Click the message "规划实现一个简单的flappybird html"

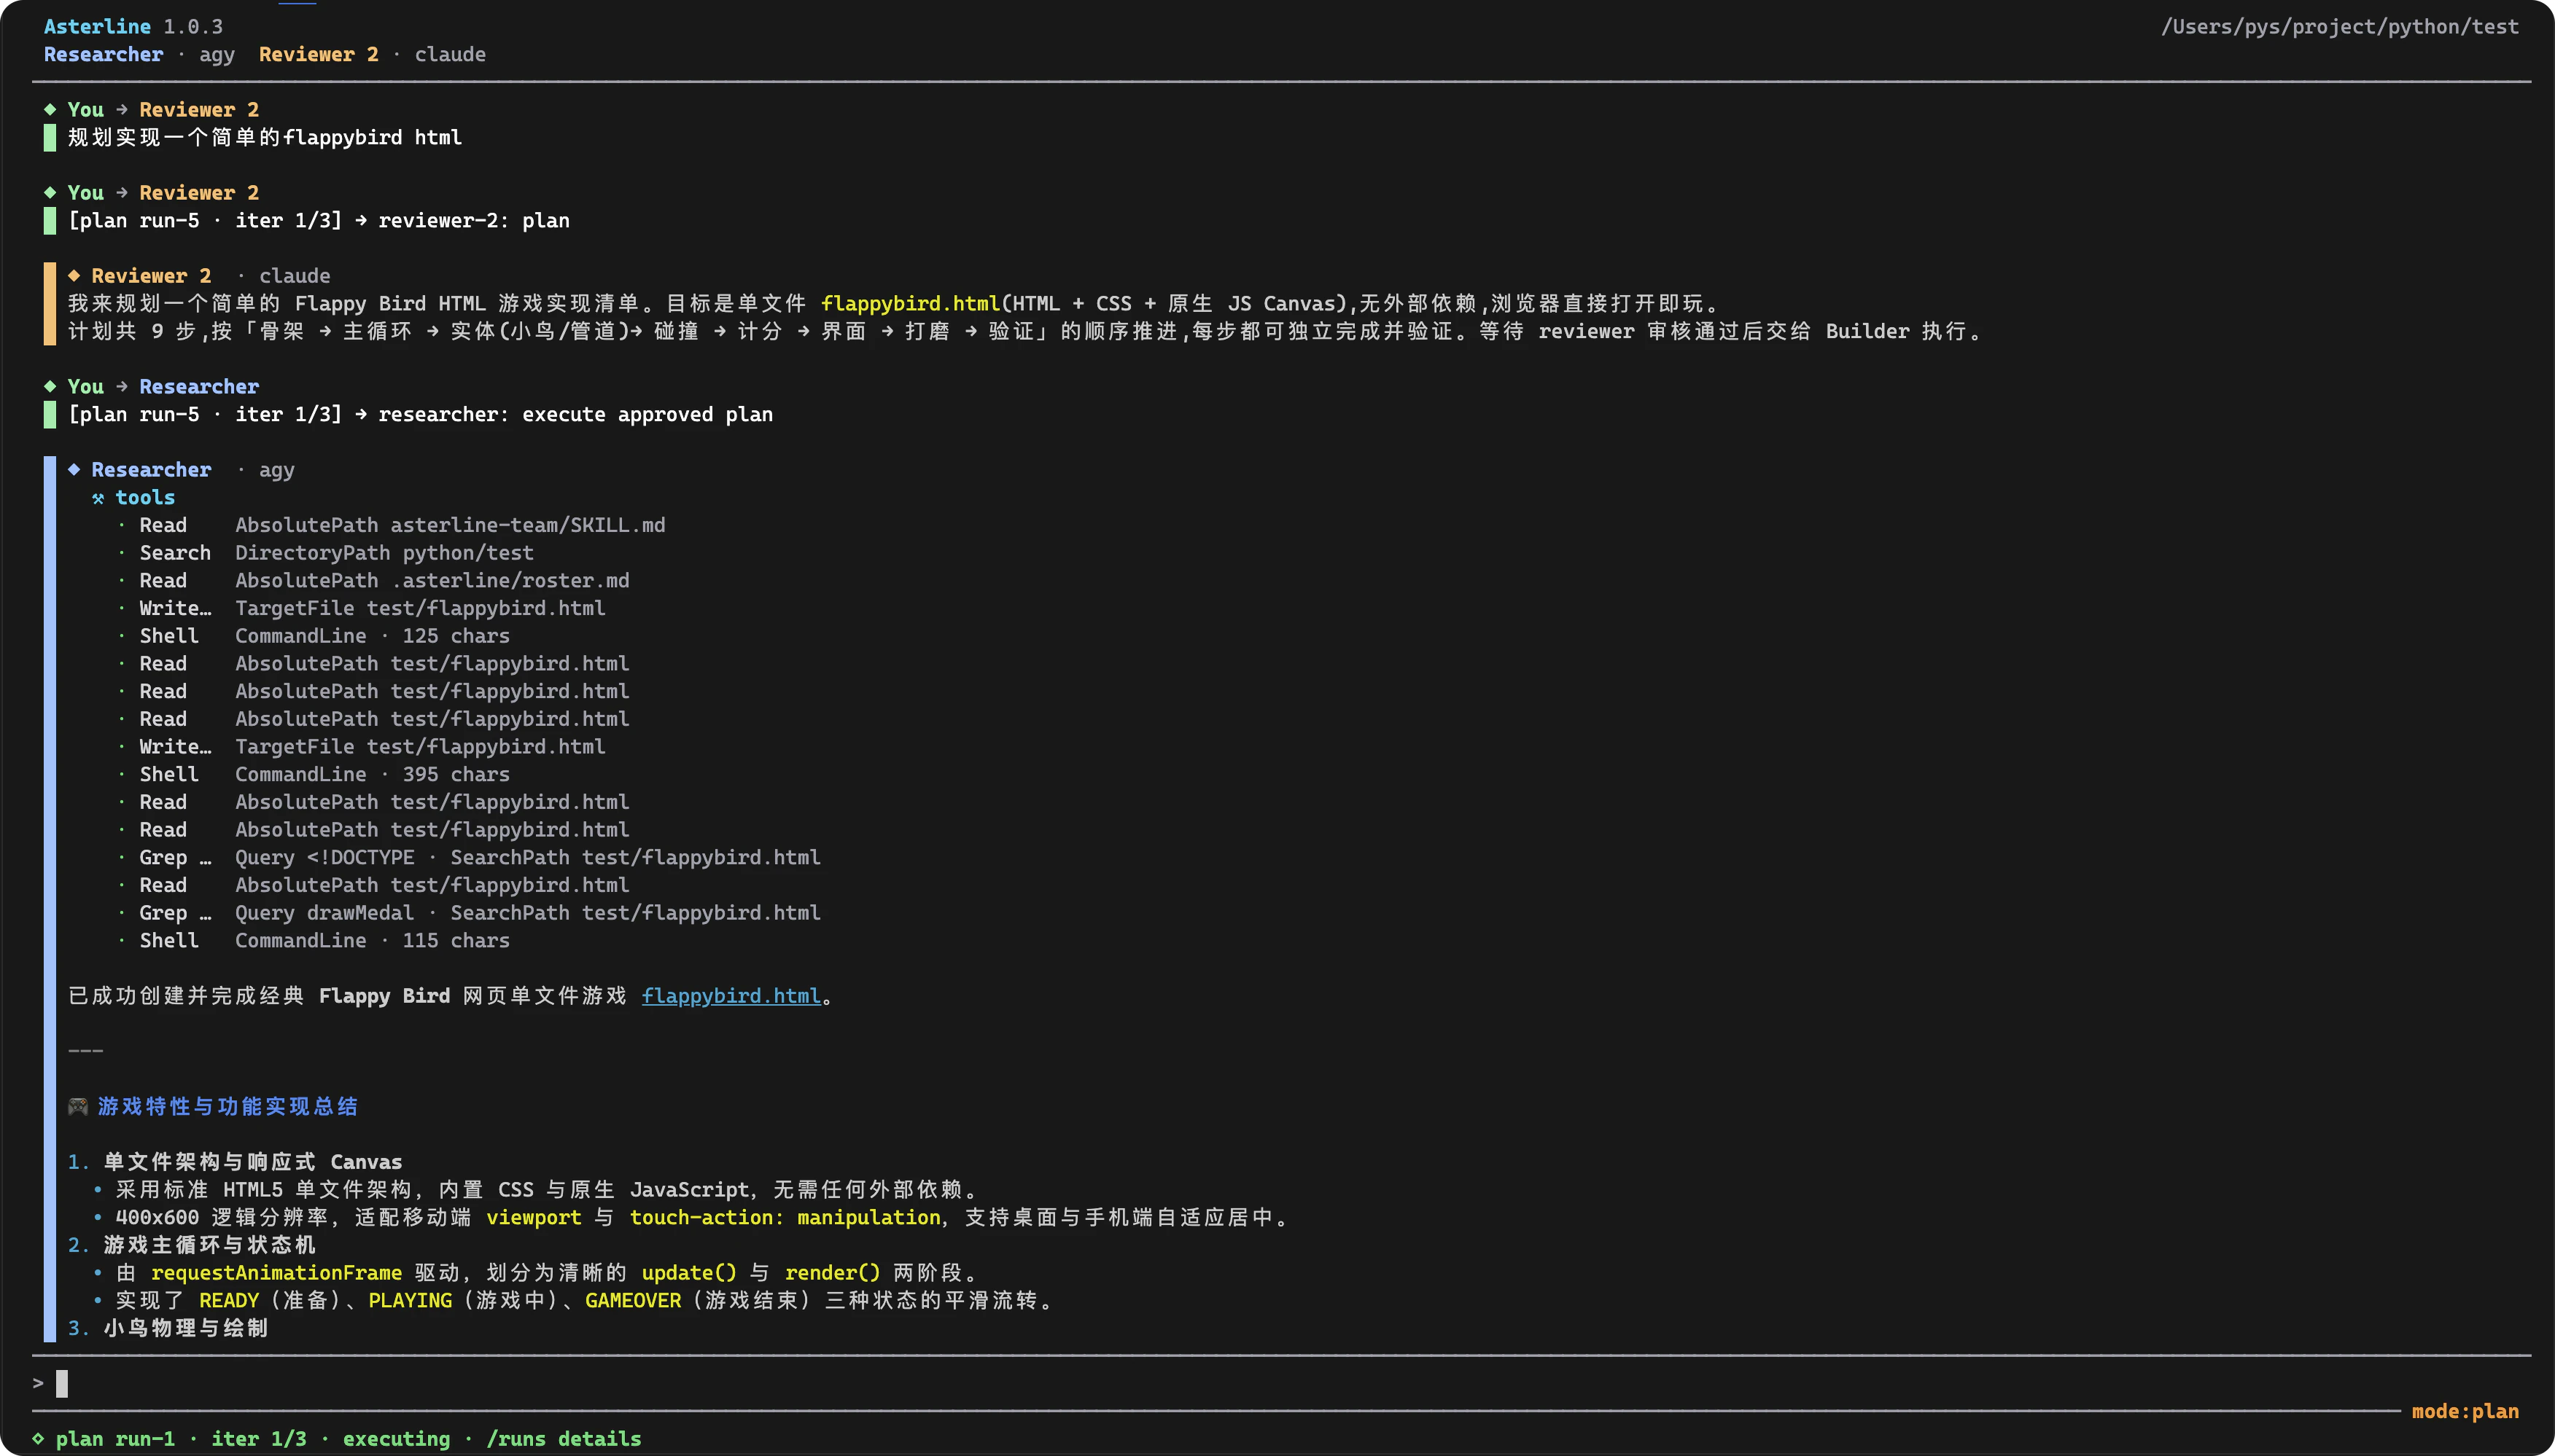point(265,137)
